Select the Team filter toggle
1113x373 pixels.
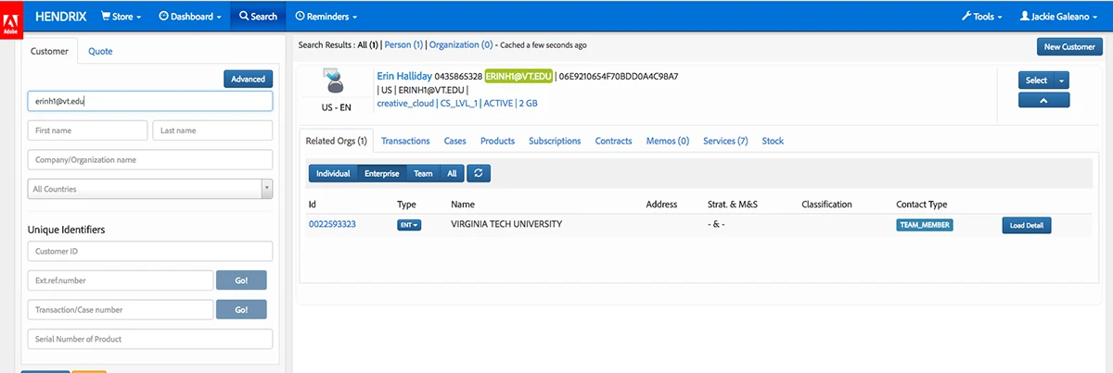pos(423,173)
